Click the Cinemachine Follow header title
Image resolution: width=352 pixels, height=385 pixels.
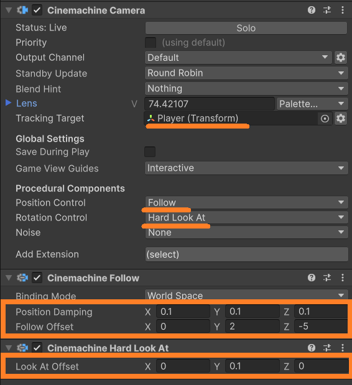(x=93, y=278)
